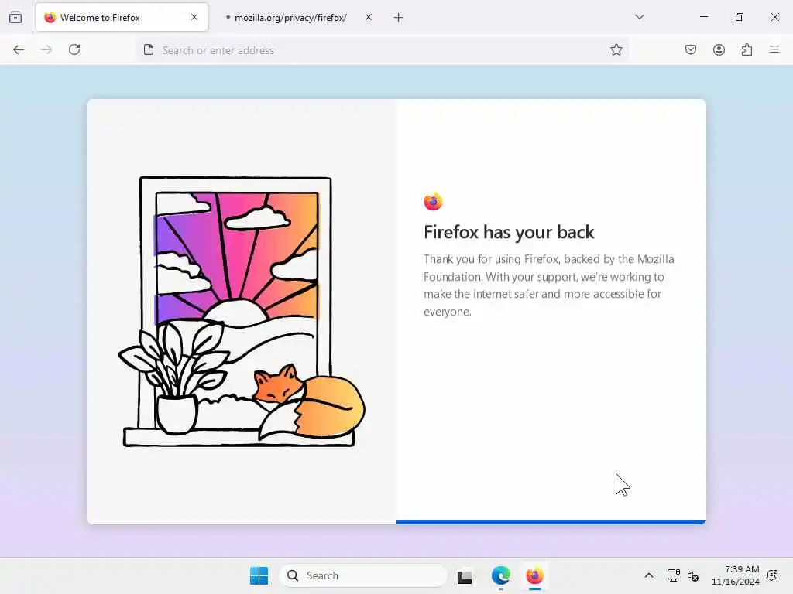Image resolution: width=793 pixels, height=594 pixels.
Task: Open network status tray icon
Action: point(673,575)
